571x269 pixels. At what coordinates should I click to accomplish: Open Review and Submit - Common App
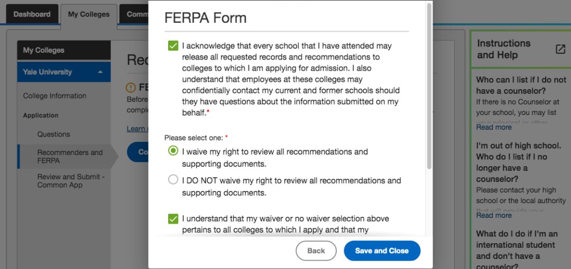[71, 181]
